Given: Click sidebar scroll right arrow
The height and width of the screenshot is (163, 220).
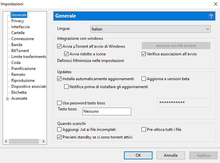Looking at the screenshot, I should [x=44, y=141].
